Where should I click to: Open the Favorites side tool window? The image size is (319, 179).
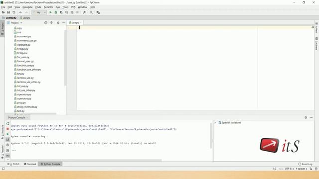point(2,151)
